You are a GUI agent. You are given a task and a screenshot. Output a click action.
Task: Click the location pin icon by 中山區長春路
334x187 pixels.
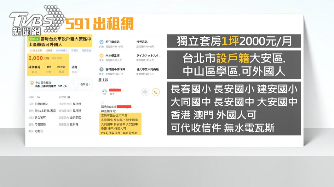[32, 83]
